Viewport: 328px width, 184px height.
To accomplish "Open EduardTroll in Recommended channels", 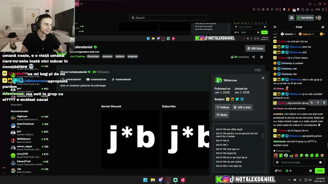I will pos(29,163).
